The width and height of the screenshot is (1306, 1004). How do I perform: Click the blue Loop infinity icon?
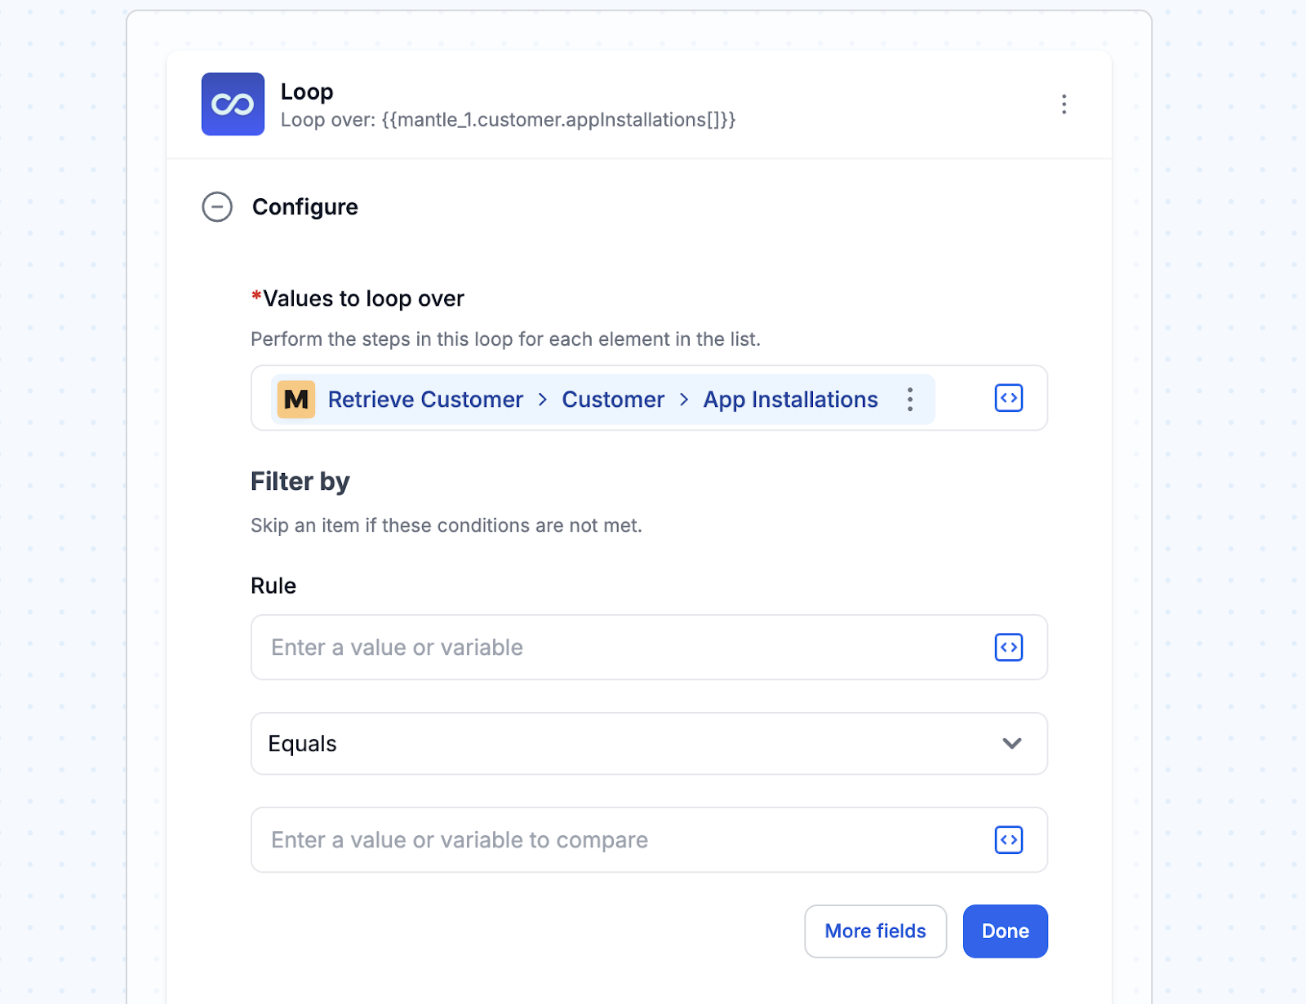click(233, 104)
